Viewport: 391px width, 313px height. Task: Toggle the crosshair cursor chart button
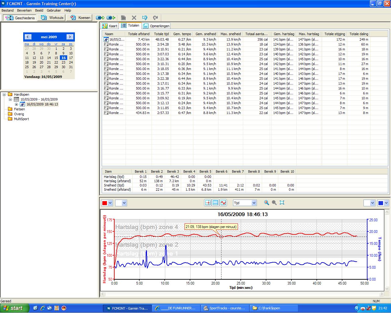[208, 203]
